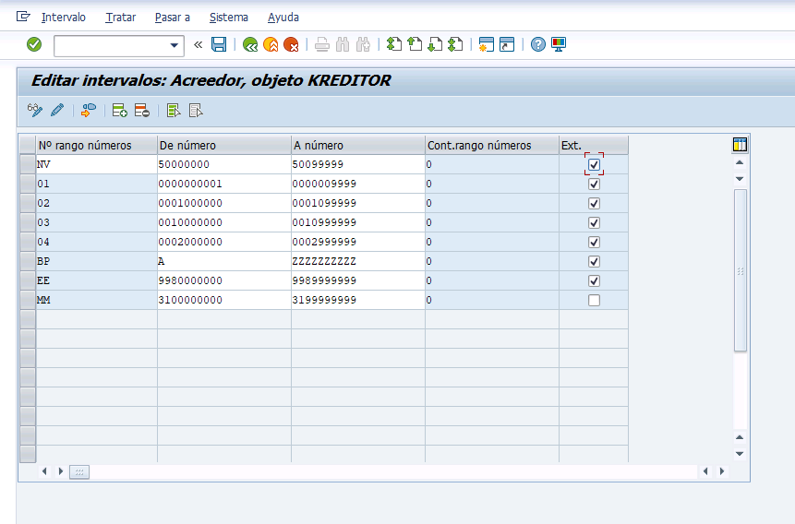Click the Select all rows icon
Viewport: 795px width, 524px height.
(174, 110)
